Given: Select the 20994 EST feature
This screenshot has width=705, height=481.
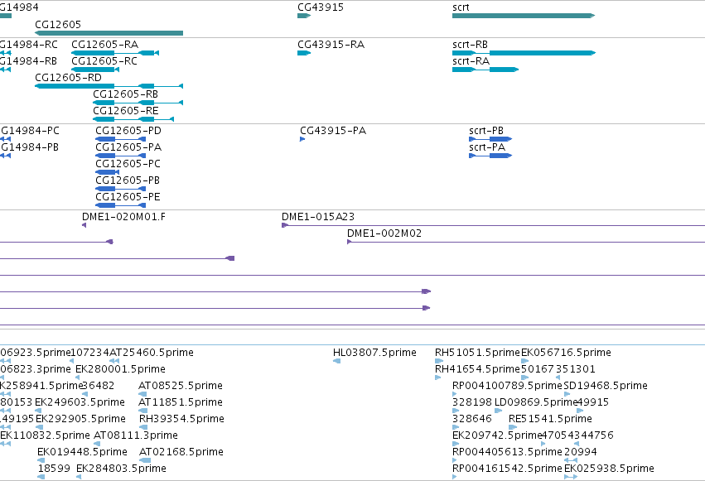Looking at the screenshot, I should tap(571, 461).
